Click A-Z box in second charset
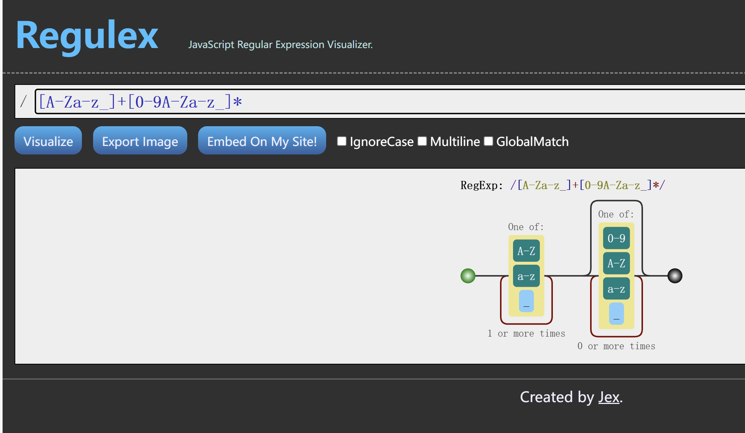The image size is (745, 433). [616, 264]
